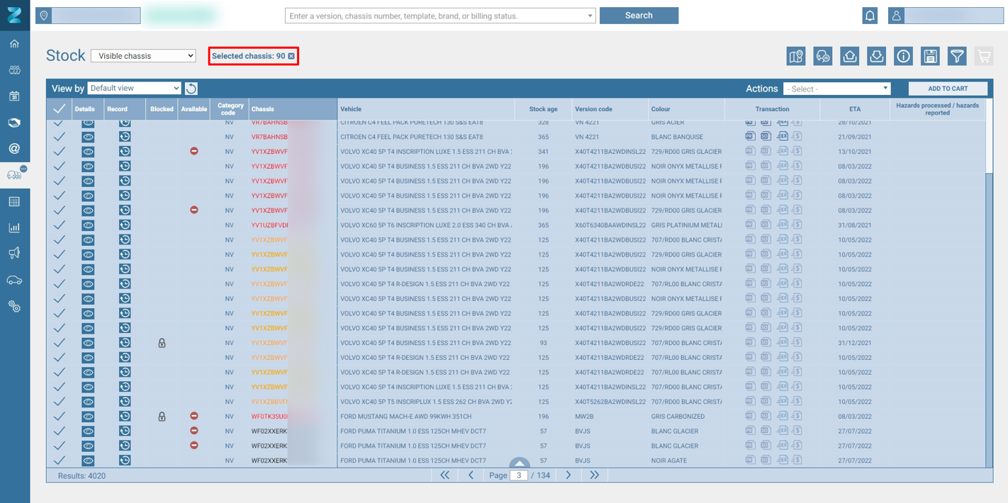Toggle the select-all checkmark in table header
Image resolution: width=1008 pixels, height=503 pixels.
click(60, 108)
